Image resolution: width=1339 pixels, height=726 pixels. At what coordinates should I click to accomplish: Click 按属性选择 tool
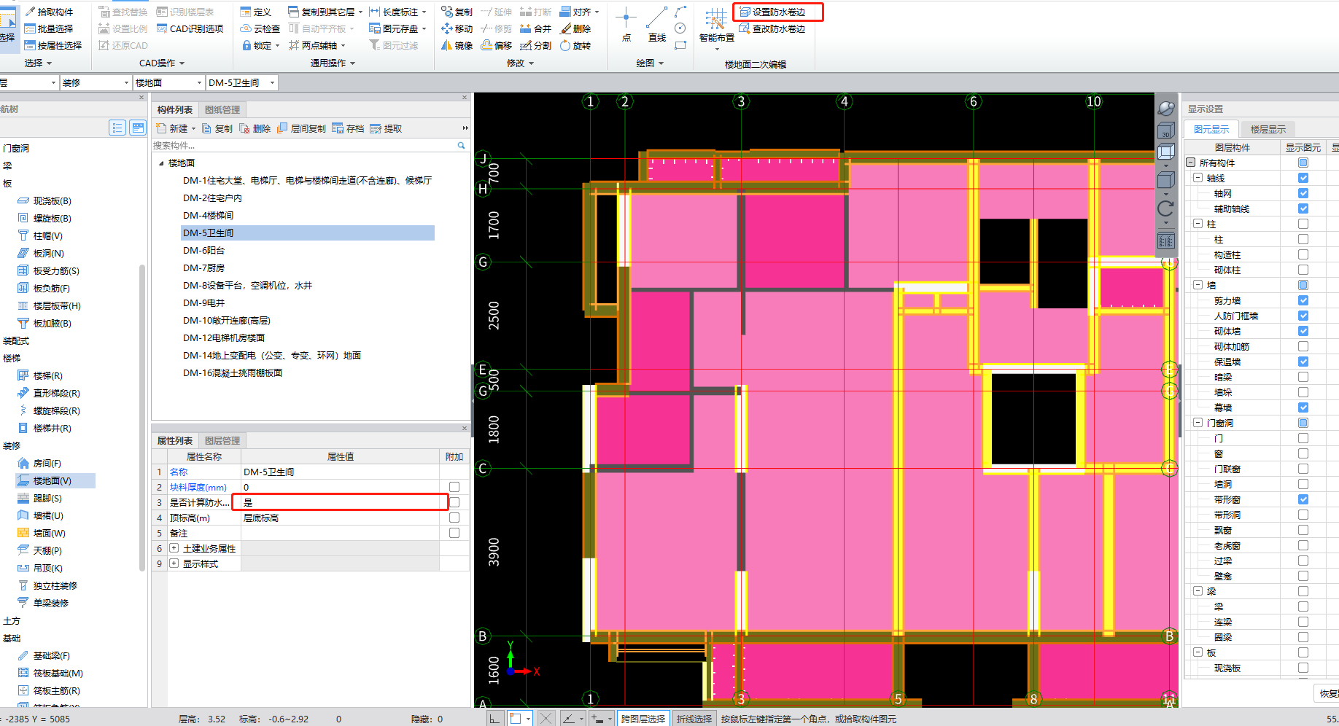[53, 45]
